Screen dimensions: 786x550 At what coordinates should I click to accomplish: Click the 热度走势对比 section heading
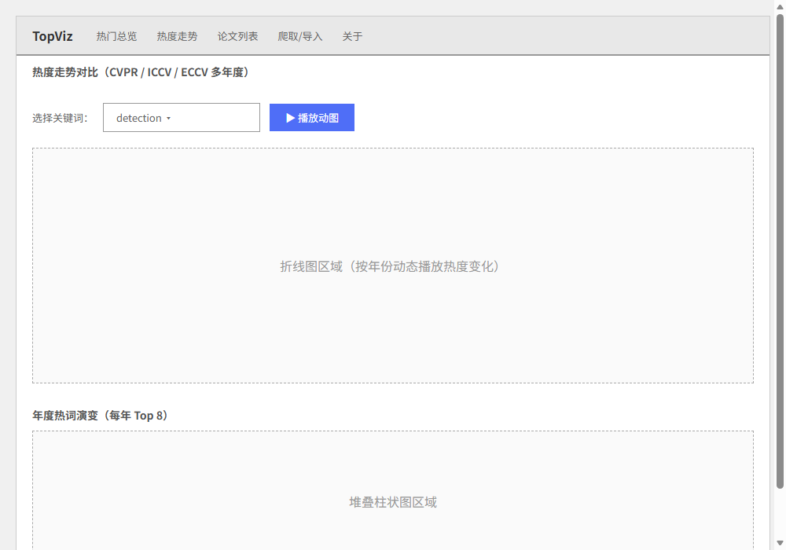(141, 72)
